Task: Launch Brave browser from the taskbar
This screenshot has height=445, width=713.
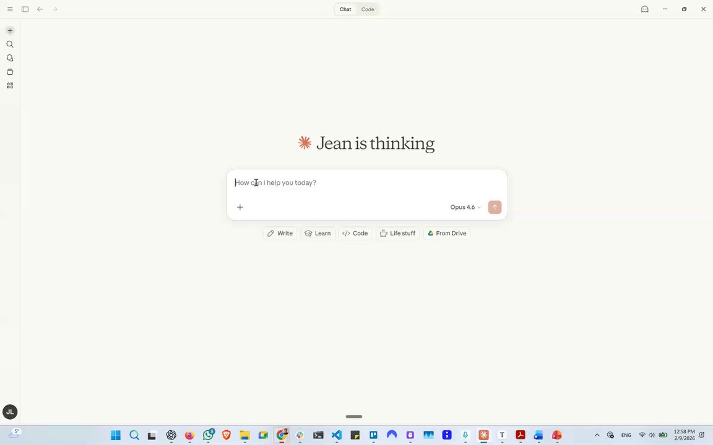Action: point(226,435)
